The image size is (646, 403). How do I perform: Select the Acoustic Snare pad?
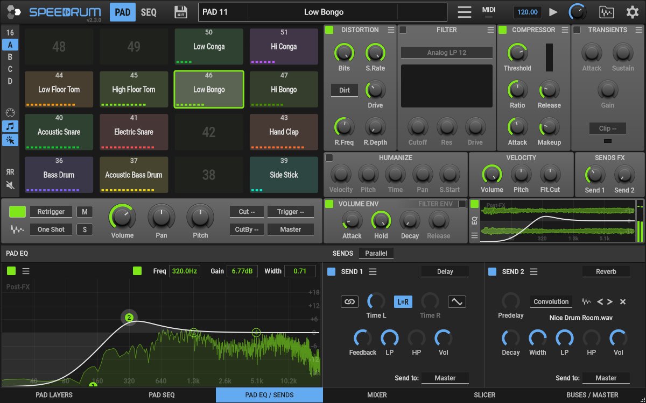click(x=59, y=132)
